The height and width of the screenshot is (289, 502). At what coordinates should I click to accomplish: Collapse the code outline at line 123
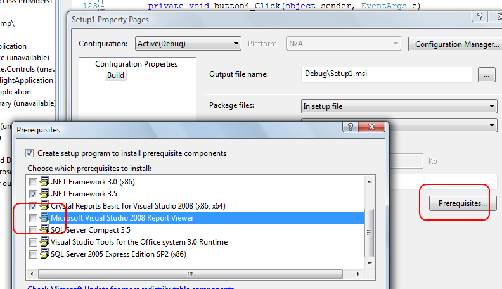(102, 6)
